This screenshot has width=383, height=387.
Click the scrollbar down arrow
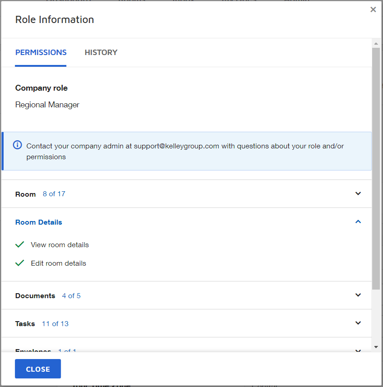pos(376,347)
